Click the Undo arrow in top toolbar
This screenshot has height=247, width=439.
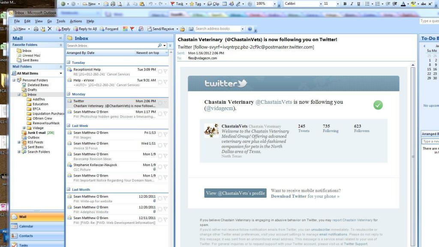point(150,3)
